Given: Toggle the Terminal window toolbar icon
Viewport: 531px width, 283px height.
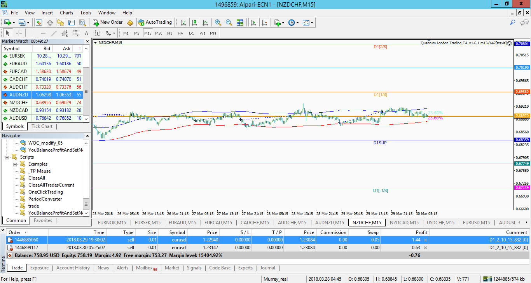Looking at the screenshot, I should pyautogui.click(x=72, y=23).
